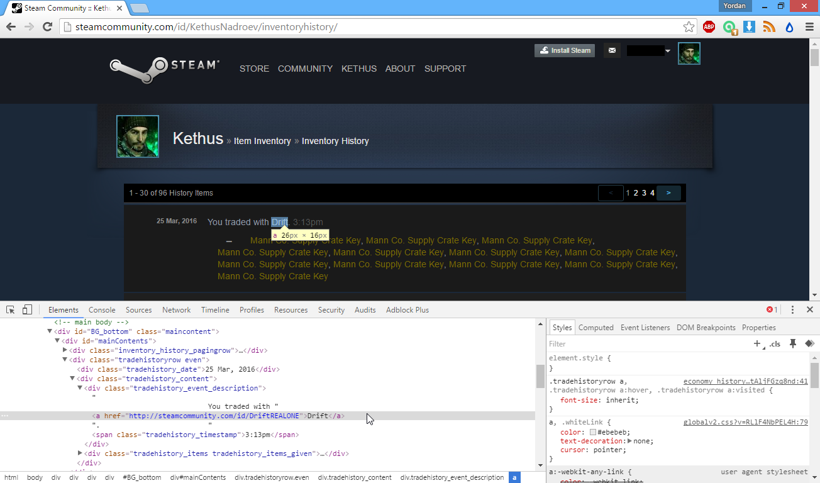Image resolution: width=820 pixels, height=483 pixels.
Task: Expand the inventory_history_pagingrow div node
Action: (x=65, y=350)
